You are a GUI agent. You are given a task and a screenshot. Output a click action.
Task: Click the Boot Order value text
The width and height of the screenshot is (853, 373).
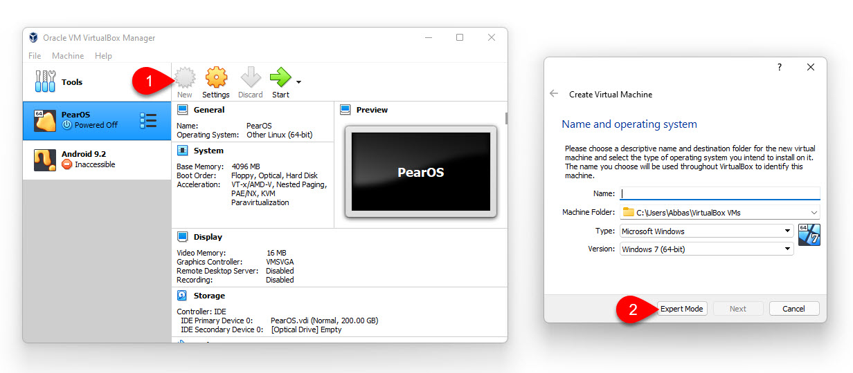275,175
